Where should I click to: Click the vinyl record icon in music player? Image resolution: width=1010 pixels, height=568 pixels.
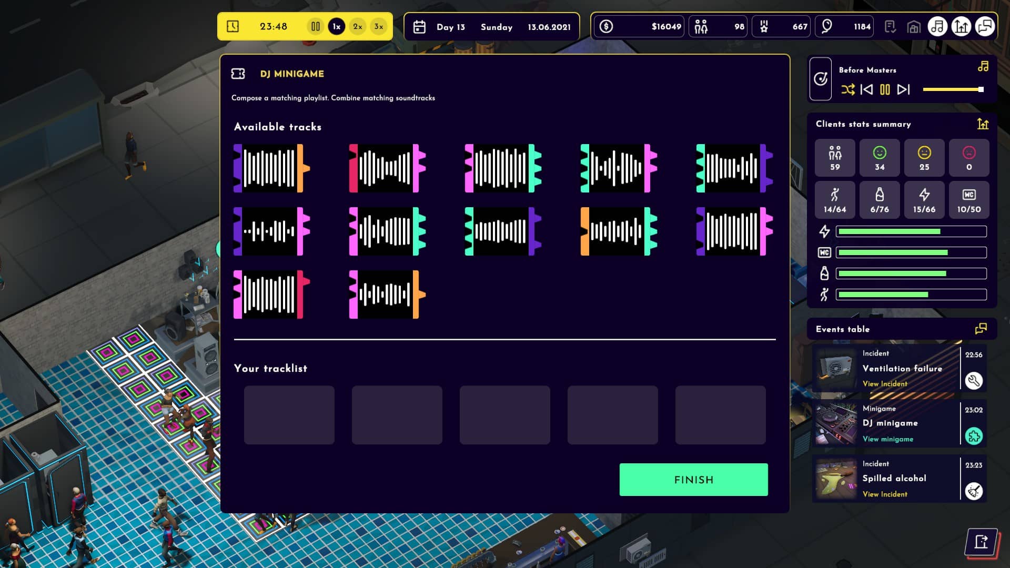[821, 79]
